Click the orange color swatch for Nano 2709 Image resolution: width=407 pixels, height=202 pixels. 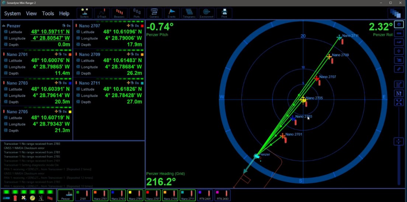tap(142, 55)
